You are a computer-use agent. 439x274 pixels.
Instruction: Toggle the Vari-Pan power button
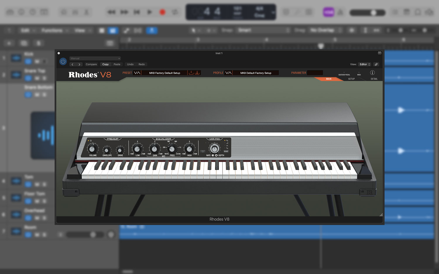(x=203, y=151)
